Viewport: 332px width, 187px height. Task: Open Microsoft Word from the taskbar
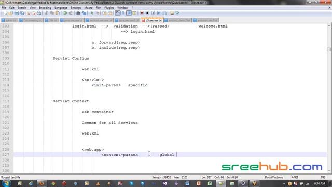click(x=187, y=183)
